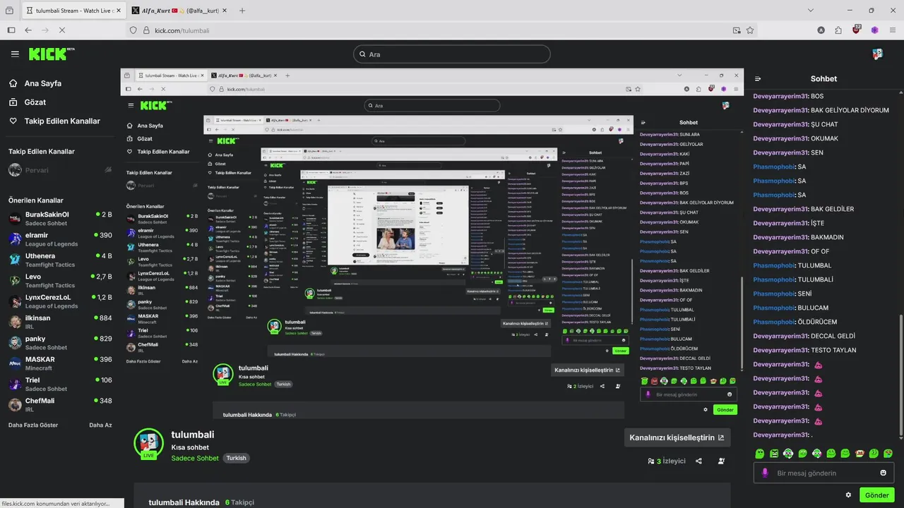Open the emoji picker in message box
The image size is (904, 508).
[883, 473]
